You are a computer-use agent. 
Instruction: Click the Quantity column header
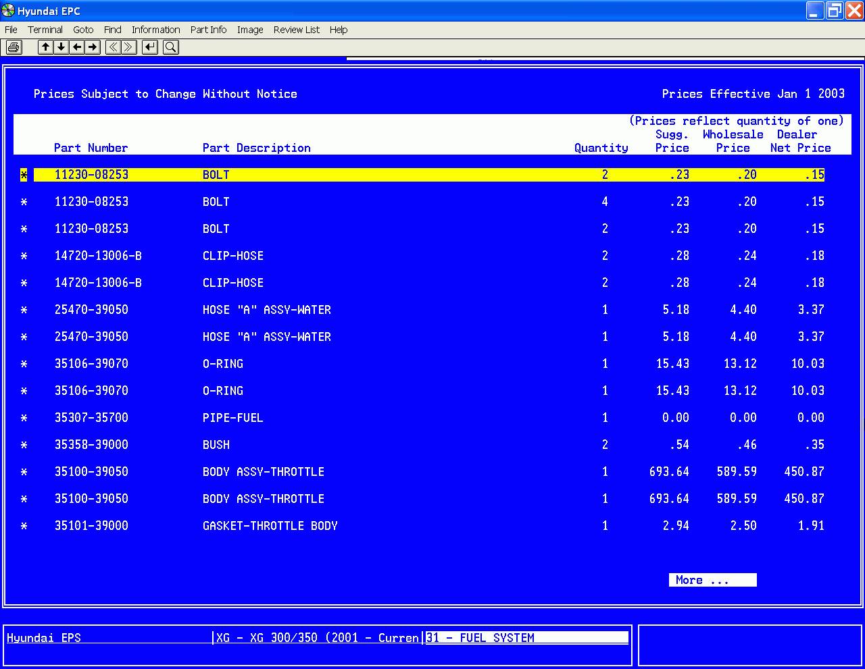(x=601, y=148)
